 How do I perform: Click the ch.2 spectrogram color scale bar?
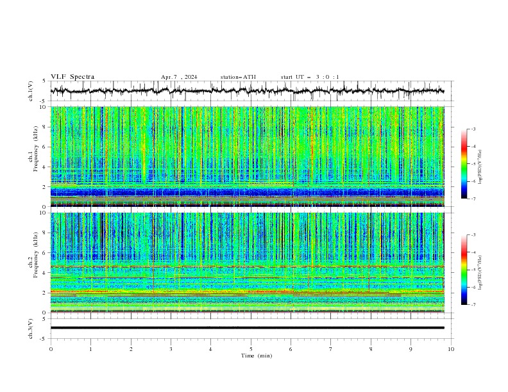pos(464,270)
